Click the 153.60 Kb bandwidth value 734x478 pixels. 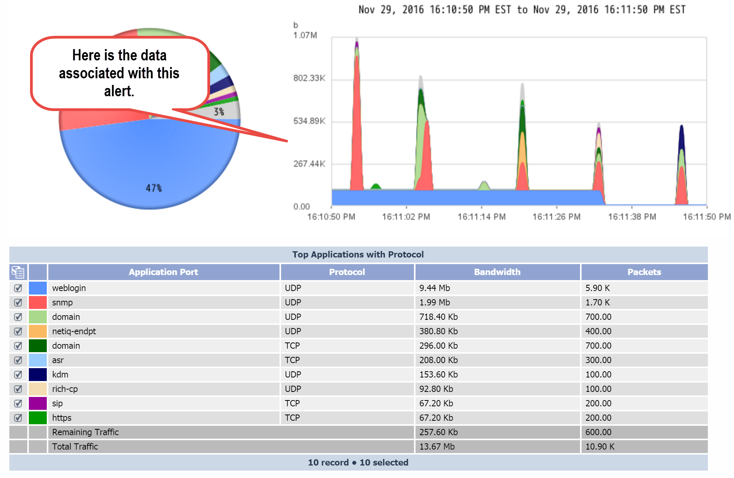pos(439,374)
